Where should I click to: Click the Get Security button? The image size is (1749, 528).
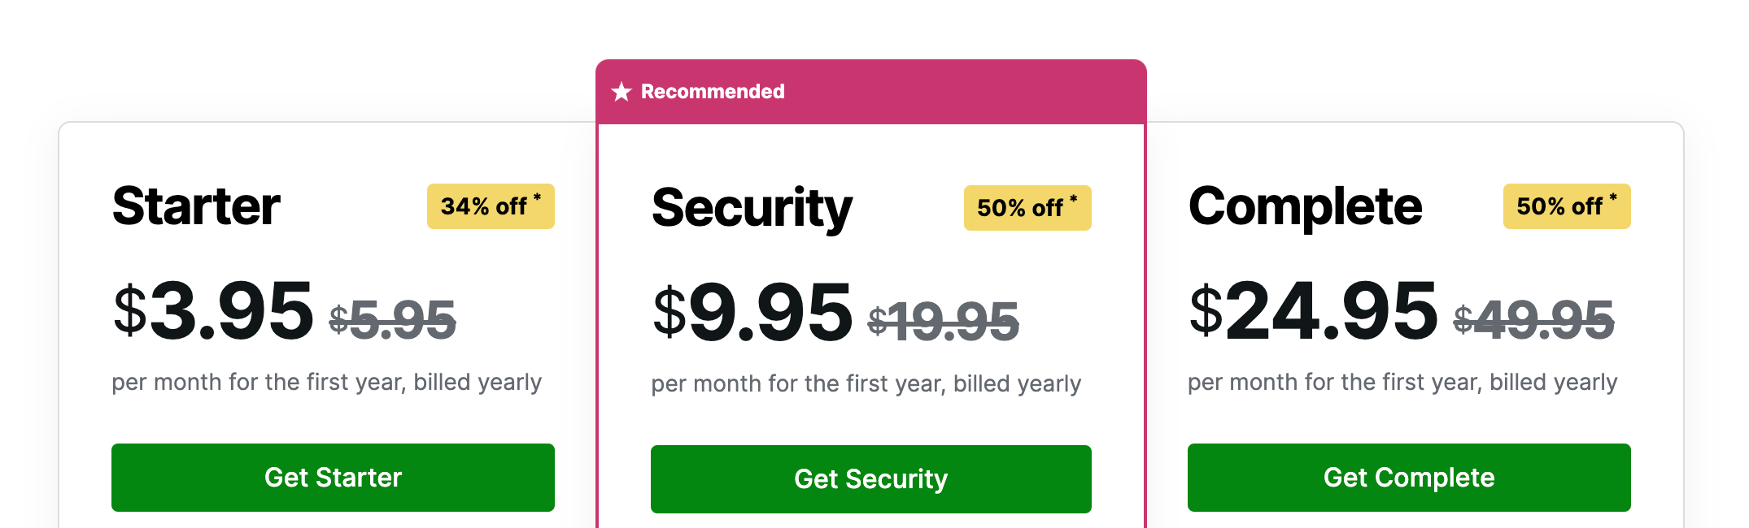(x=871, y=479)
